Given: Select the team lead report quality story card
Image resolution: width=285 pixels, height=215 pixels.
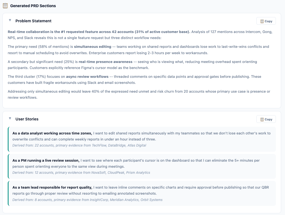Looking at the screenshot, I should (x=142, y=194).
